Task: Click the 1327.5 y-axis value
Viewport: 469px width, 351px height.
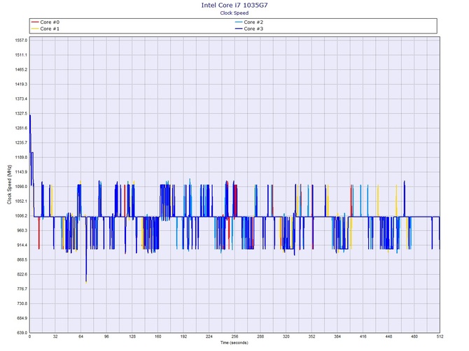Action: point(21,113)
